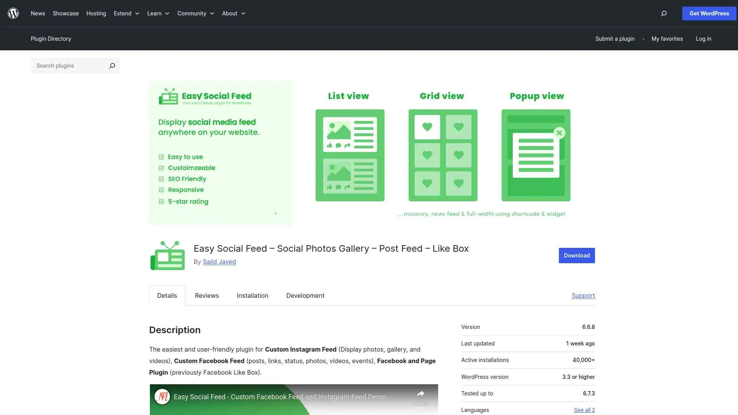This screenshot has height=415, width=738.
Task: Expand the Community menu chevron
Action: (x=212, y=13)
